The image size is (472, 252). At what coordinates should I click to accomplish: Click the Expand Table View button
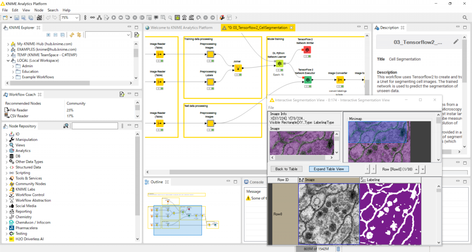pyautogui.click(x=329, y=169)
